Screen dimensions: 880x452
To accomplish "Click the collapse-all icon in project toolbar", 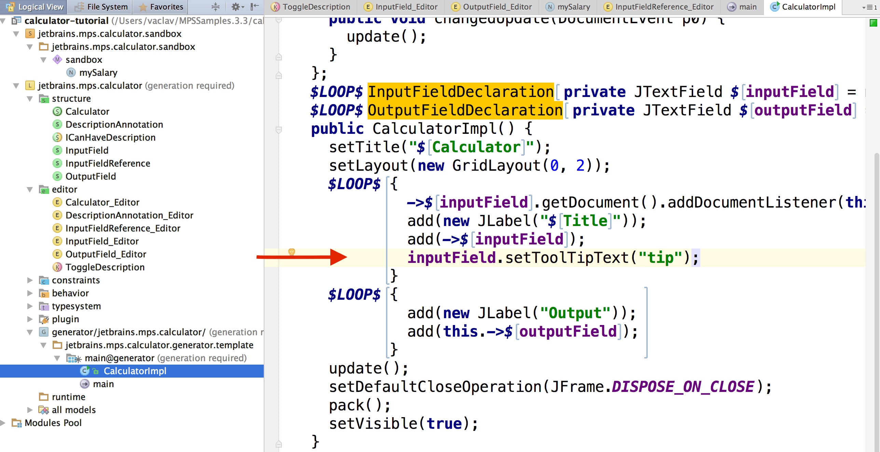I will click(x=215, y=6).
